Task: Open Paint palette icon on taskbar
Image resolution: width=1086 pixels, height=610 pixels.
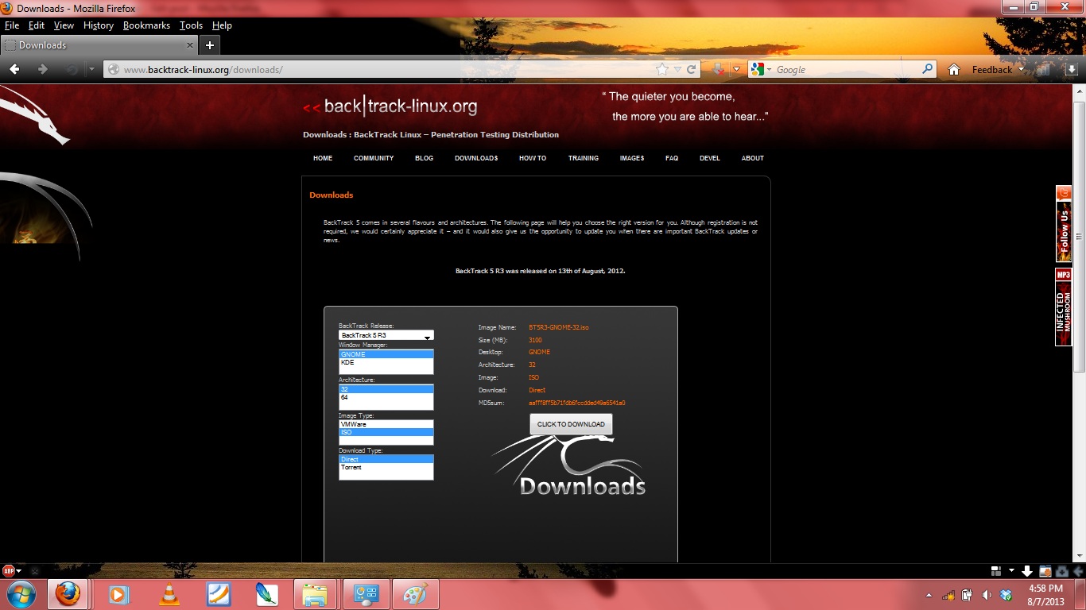Action: 416,594
